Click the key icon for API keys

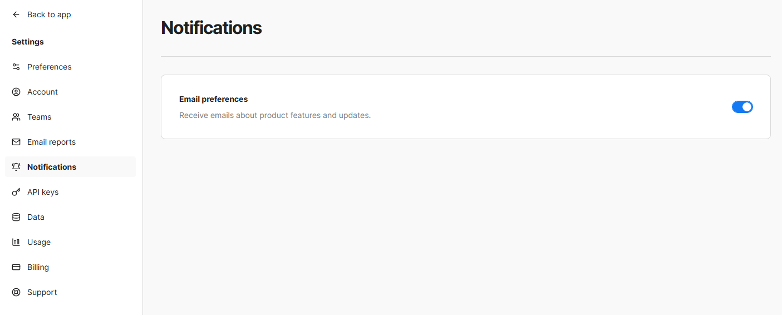point(16,192)
